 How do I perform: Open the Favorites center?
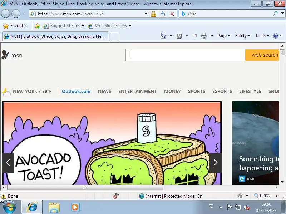[x=15, y=26]
